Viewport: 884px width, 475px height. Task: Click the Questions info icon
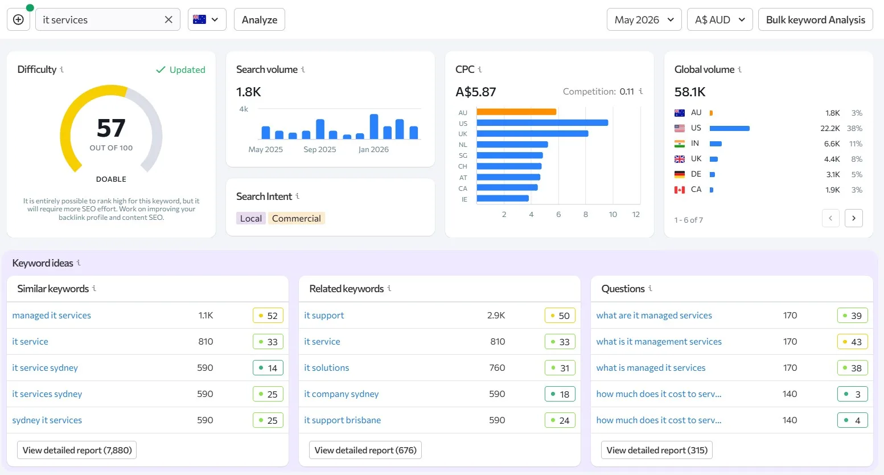point(650,288)
